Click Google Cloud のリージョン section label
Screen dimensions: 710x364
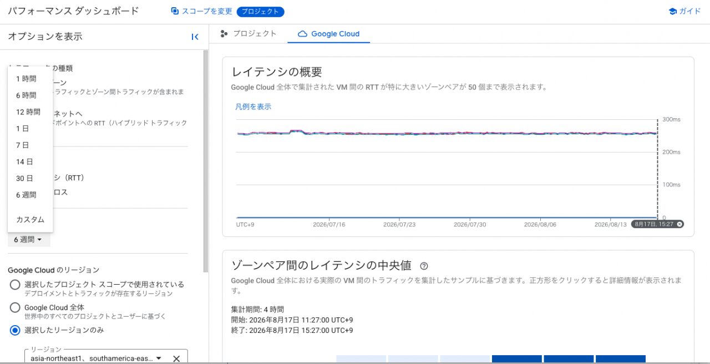point(54,270)
